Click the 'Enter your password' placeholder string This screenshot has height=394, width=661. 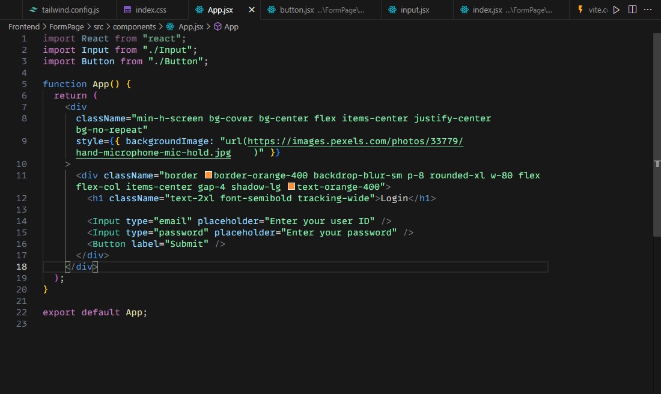pyautogui.click(x=339, y=232)
